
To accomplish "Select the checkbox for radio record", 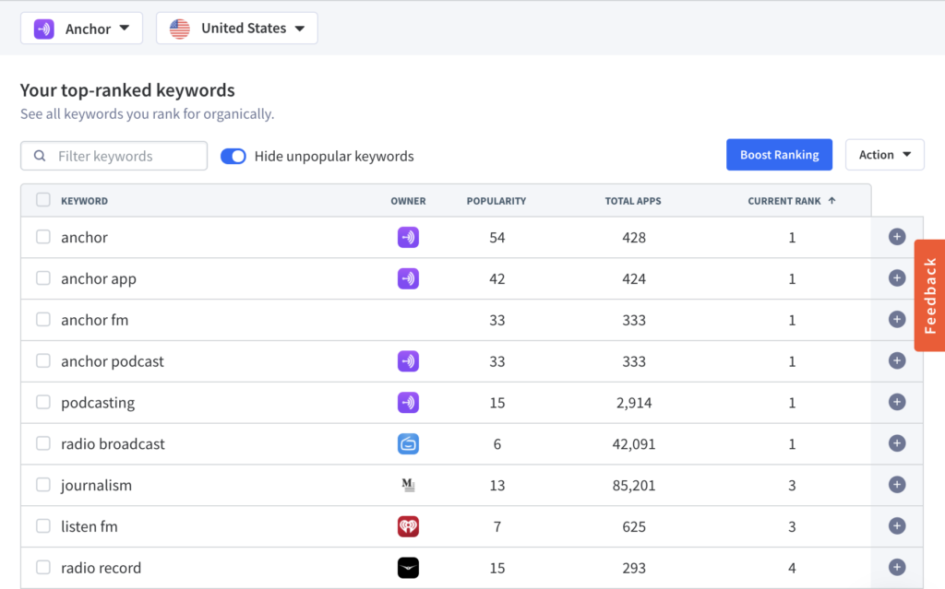I will 42,567.
